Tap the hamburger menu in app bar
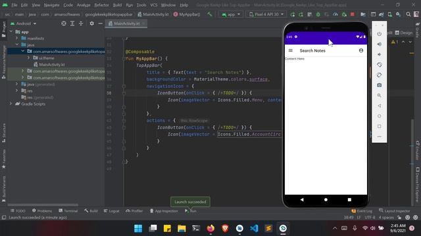The width and height of the screenshot is (421, 236). tap(291, 50)
